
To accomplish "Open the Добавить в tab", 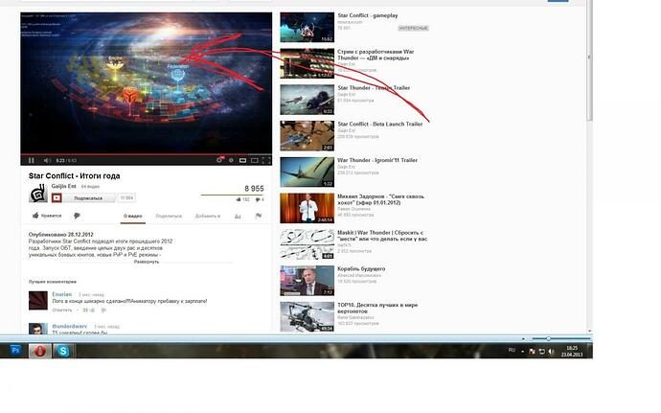I will (208, 216).
